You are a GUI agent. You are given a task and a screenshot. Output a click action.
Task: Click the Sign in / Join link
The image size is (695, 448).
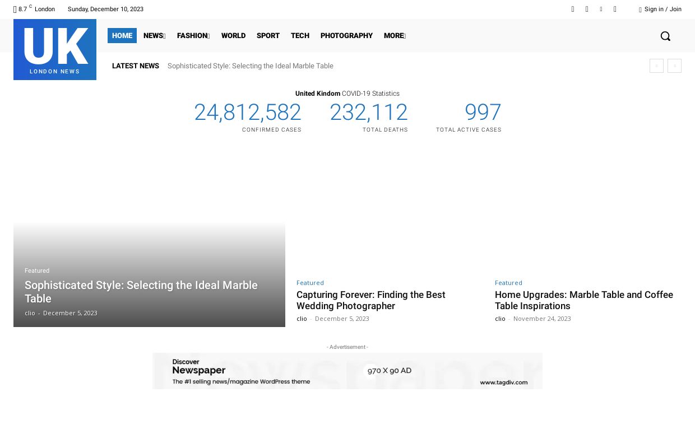click(x=662, y=9)
